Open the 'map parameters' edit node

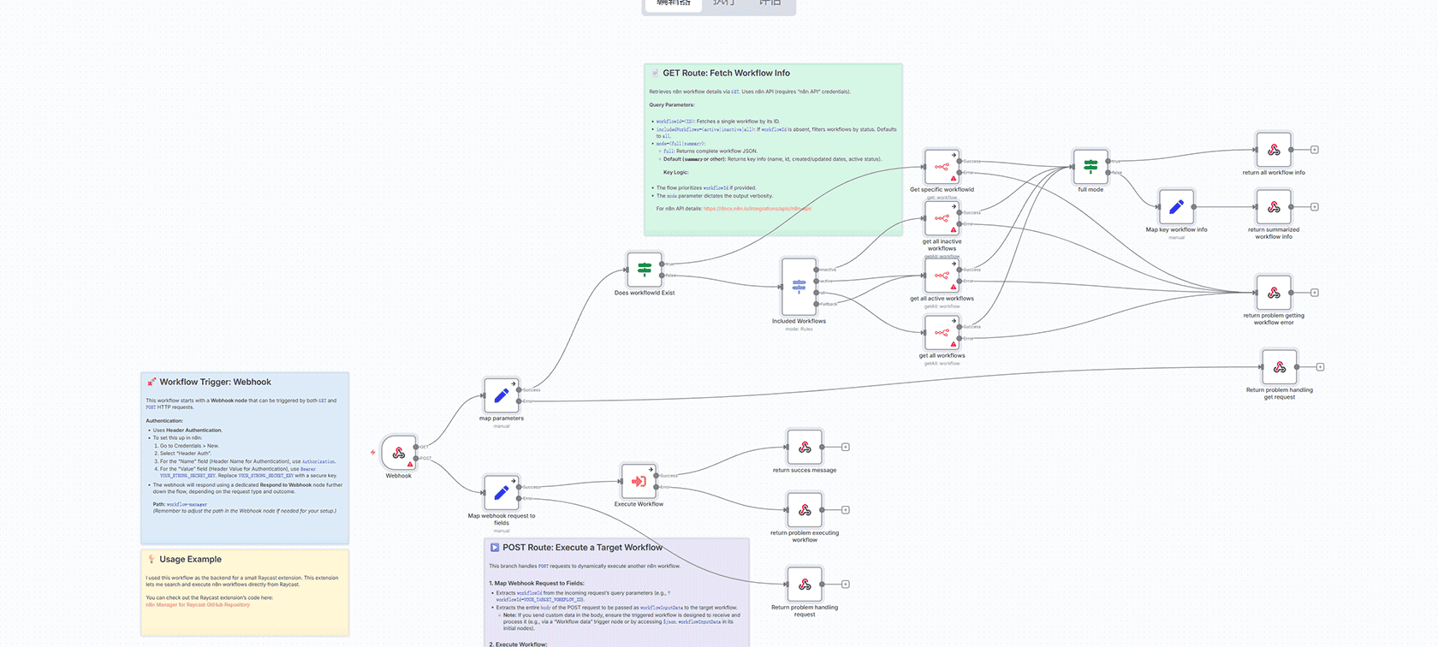[x=501, y=395]
